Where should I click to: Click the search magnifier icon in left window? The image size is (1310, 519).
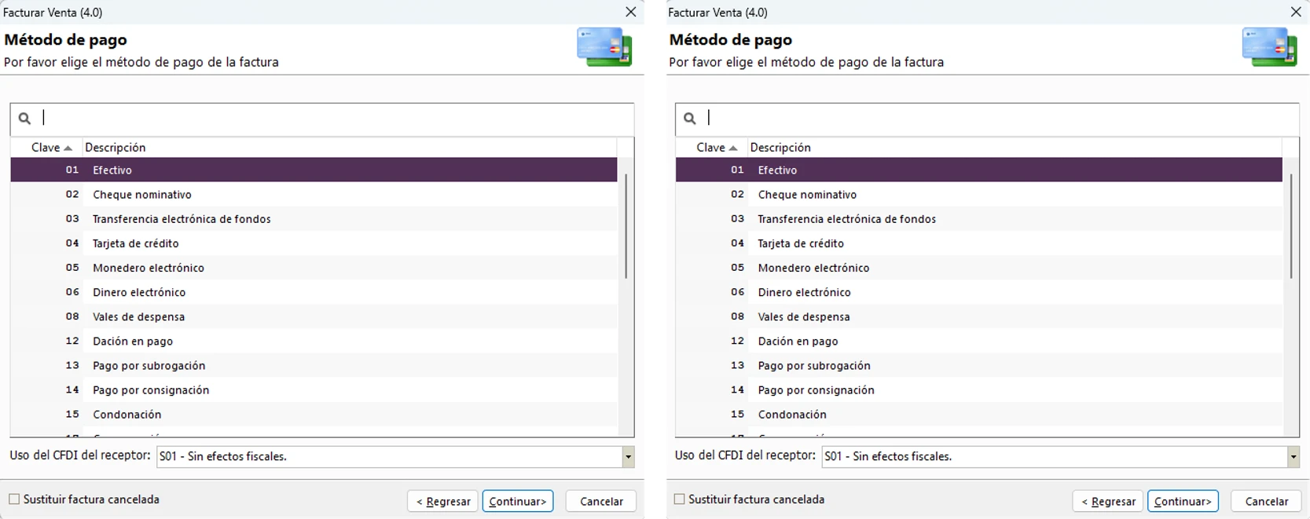pos(24,119)
